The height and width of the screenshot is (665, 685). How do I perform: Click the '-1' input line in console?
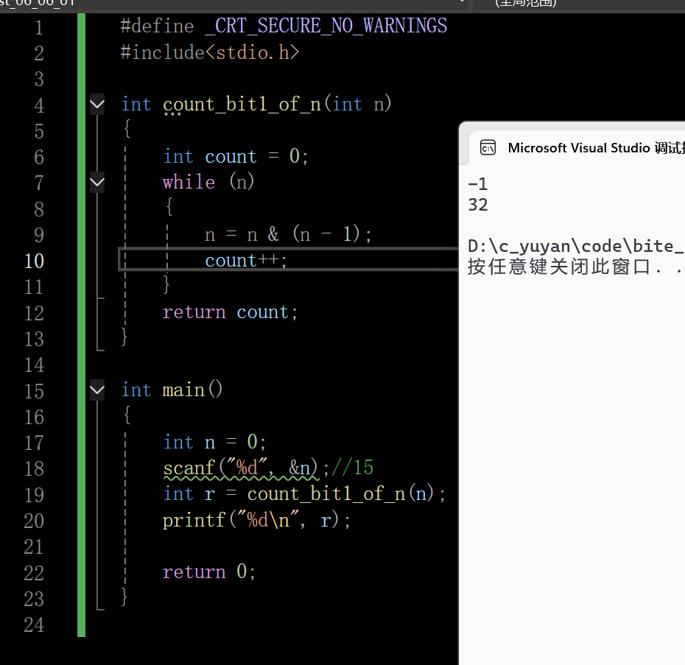pos(477,184)
